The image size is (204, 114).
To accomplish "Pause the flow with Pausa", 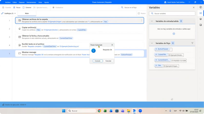I will point(17,7).
